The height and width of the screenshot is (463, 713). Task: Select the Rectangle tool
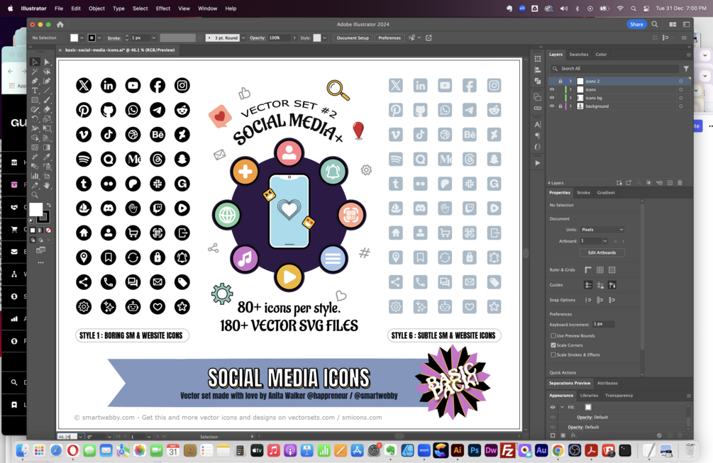click(35, 100)
